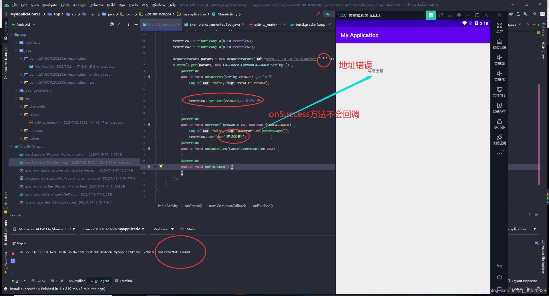The height and width of the screenshot is (296, 549).
Task: Collapse the app module tree node
Action: coord(12,35)
